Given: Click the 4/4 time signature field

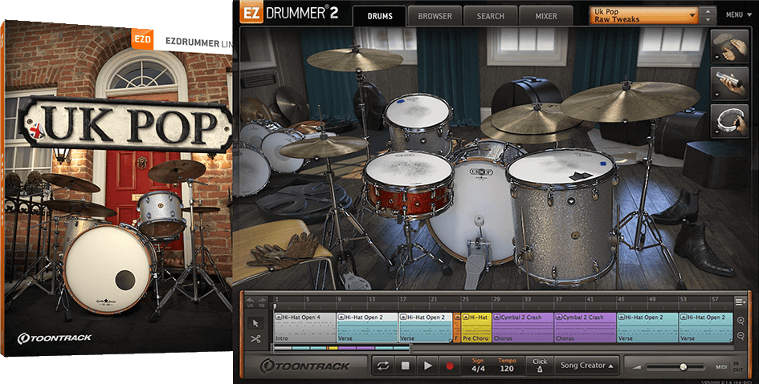Looking at the screenshot, I should (478, 369).
